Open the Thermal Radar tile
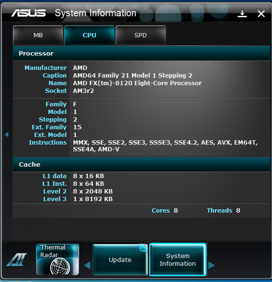Viewport: 272px width, 282px height. pyautogui.click(x=58, y=259)
